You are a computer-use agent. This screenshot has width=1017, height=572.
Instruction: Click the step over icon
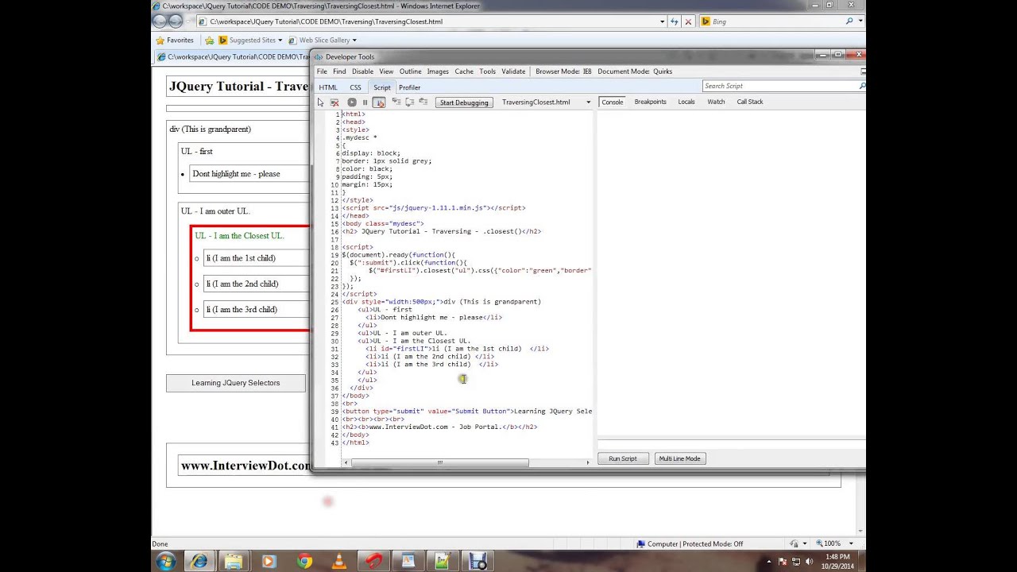click(x=409, y=102)
